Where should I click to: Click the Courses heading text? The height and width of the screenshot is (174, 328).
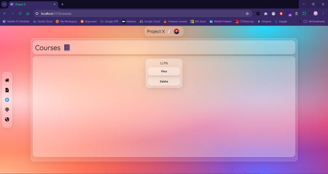(48, 48)
